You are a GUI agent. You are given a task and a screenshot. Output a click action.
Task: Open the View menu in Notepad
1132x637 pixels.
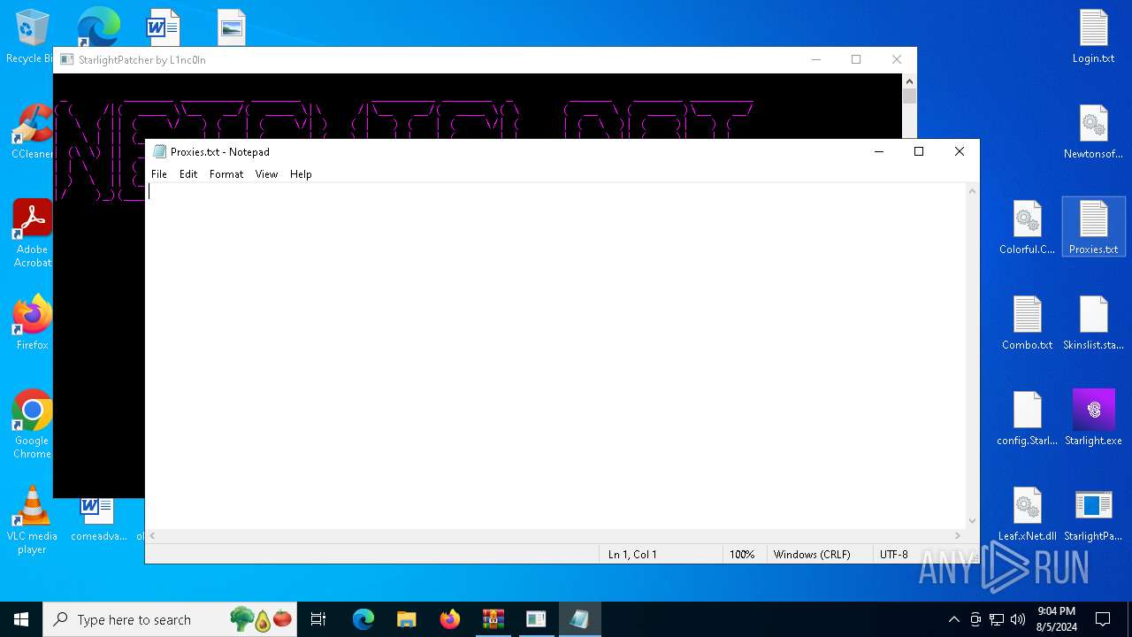click(266, 174)
